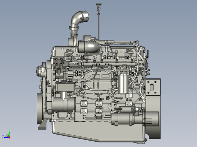
Task: Select the front engine support foot bracket
Action: pyautogui.click(x=43, y=124)
